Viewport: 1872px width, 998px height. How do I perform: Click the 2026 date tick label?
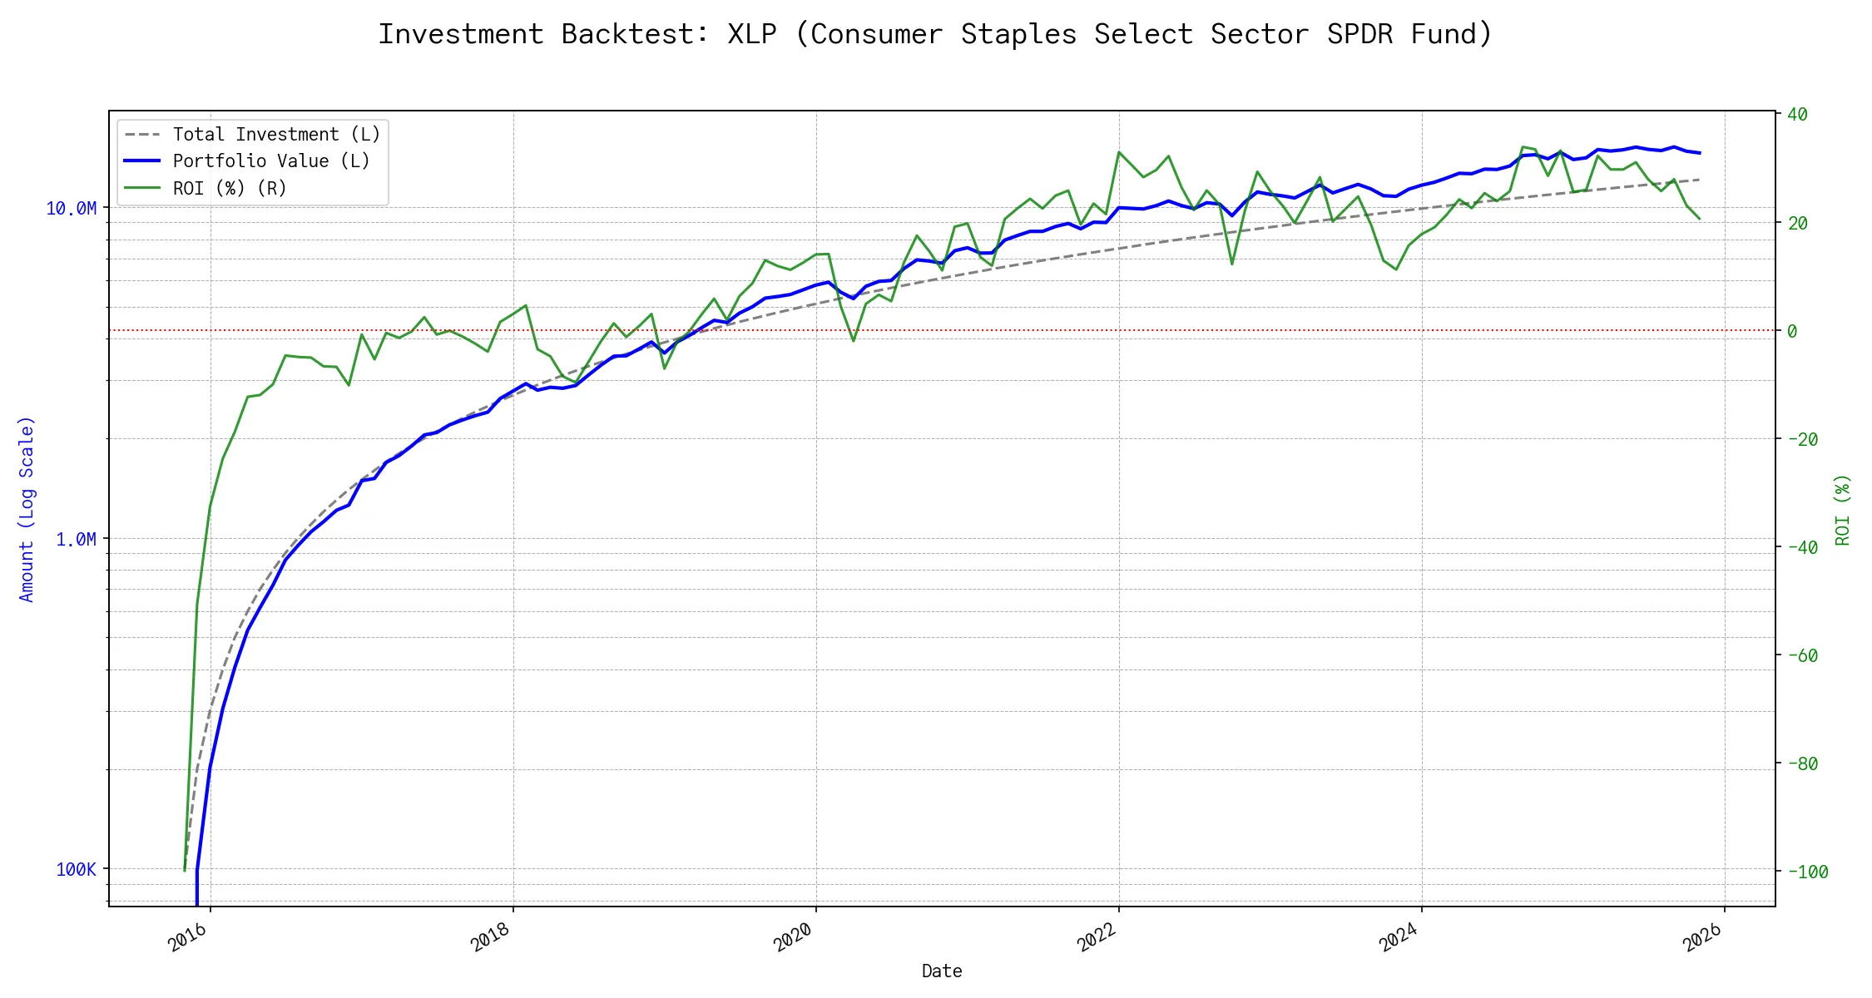coord(1702,939)
